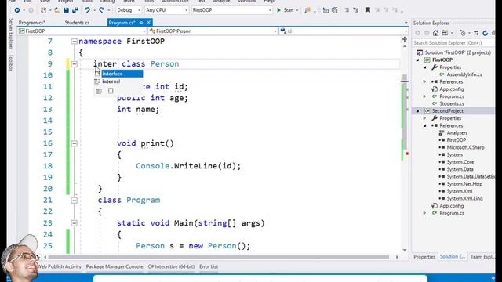Expand FirstOOP Program.cs node
502x282 pixels.
point(425,96)
